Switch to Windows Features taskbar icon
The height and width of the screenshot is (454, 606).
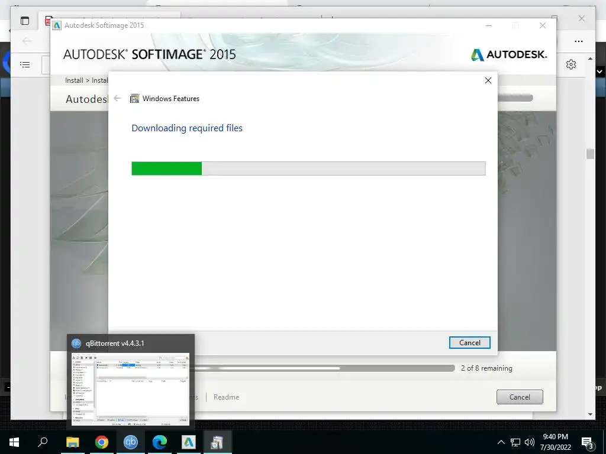pyautogui.click(x=217, y=442)
